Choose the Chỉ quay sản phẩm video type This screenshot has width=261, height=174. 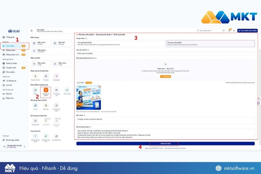[210, 43]
